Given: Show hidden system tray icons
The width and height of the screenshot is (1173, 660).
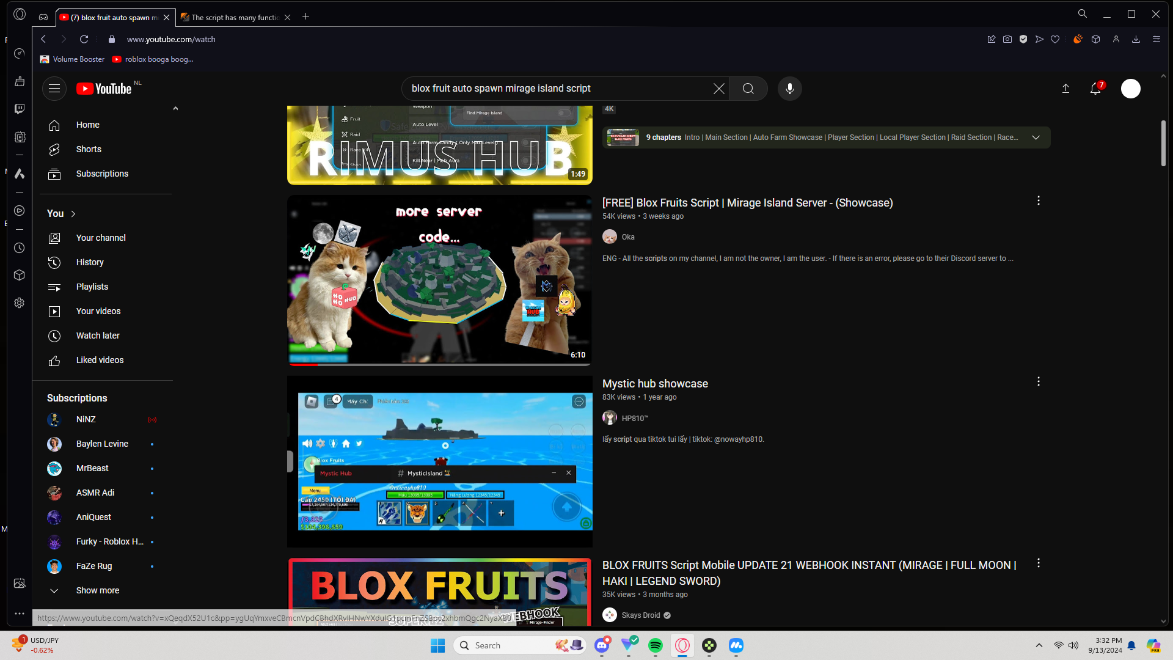Looking at the screenshot, I should [1039, 645].
